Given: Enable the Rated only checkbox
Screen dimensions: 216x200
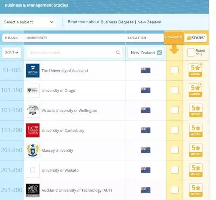Looking at the screenshot, I should (x=191, y=52).
